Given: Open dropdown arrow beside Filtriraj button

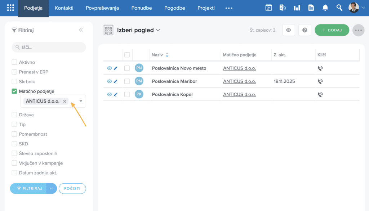Looking at the screenshot, I should 52,188.
